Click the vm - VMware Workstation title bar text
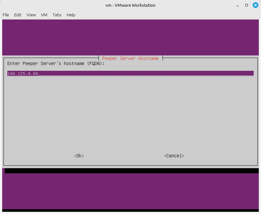 click(x=130, y=5)
